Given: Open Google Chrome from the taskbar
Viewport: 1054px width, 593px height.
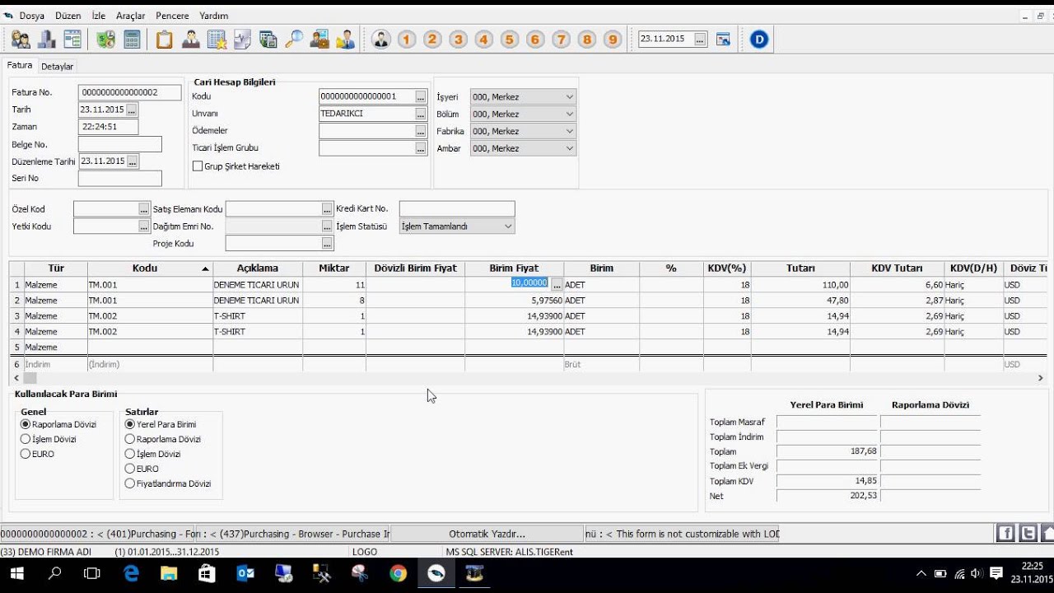Looking at the screenshot, I should [398, 573].
